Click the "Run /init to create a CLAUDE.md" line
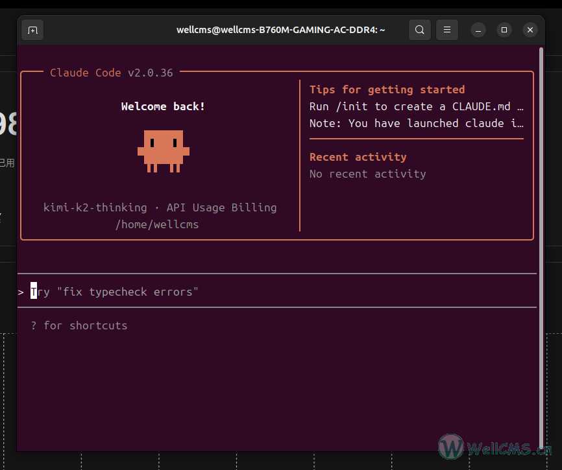 click(x=416, y=106)
